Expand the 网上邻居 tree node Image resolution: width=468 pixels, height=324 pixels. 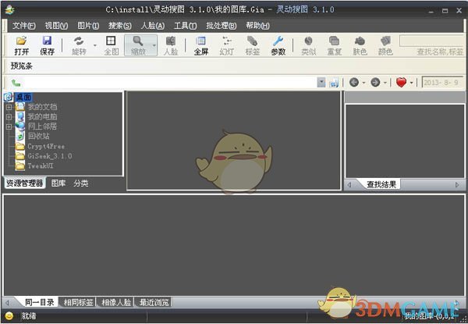tap(9, 126)
